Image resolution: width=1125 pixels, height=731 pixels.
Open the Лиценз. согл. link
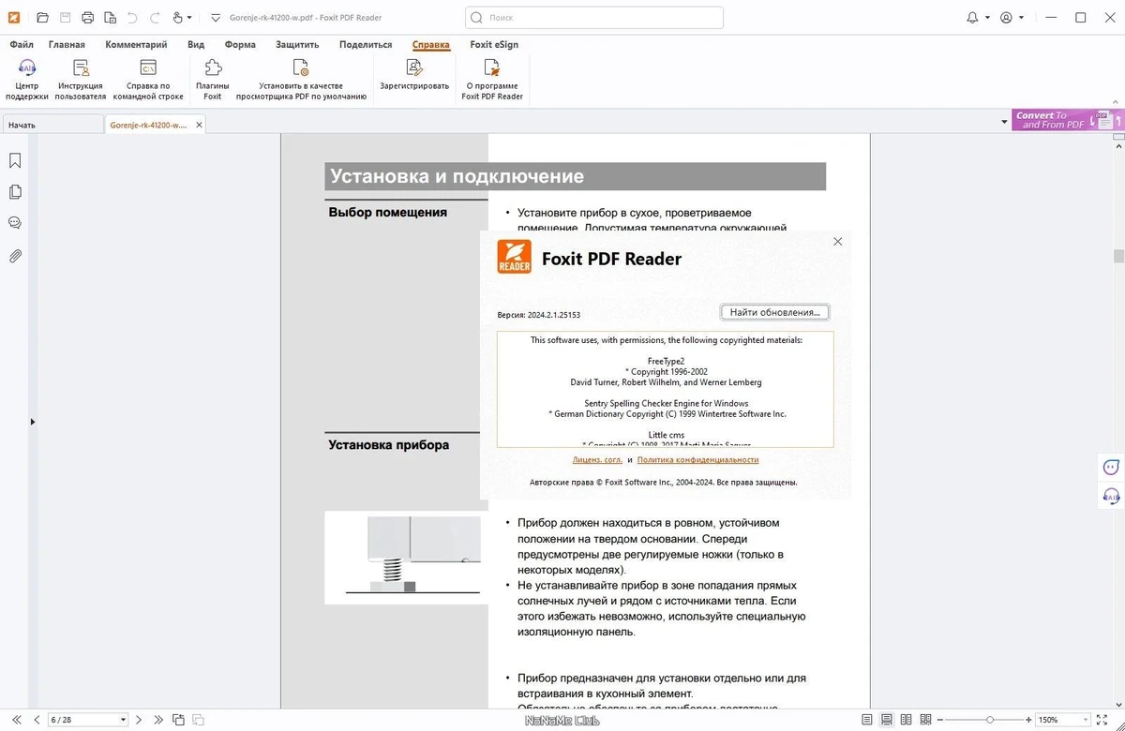[597, 460]
